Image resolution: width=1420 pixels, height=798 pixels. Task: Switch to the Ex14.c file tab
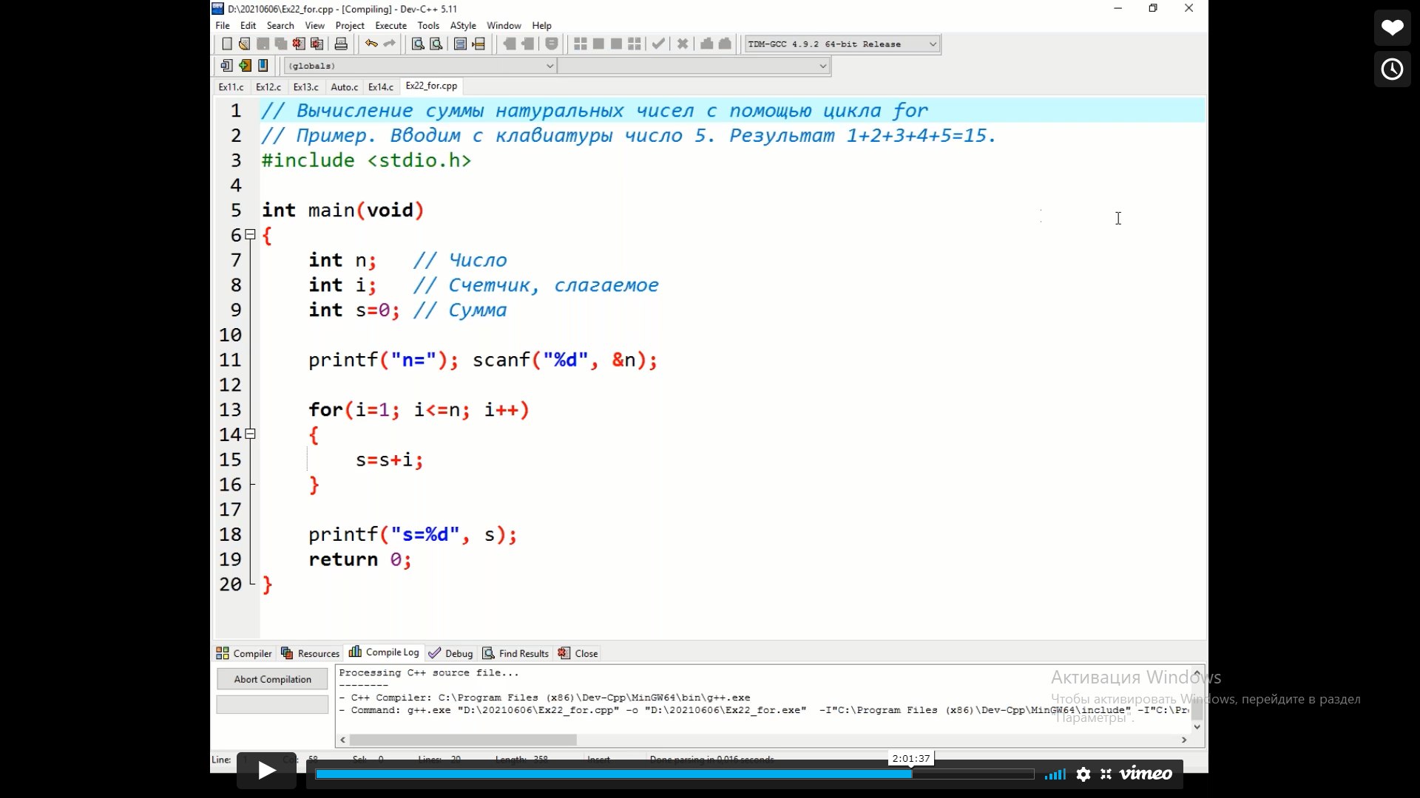tap(381, 87)
